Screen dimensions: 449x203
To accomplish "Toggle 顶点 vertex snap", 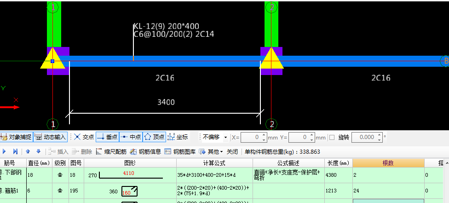I will point(155,137).
